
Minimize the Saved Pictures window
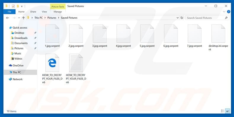(x=206, y=6)
